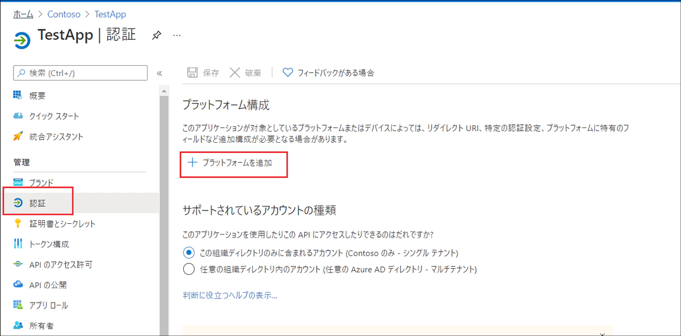Screen dimensions: 681x336
Task: Click the 認証 arrow icon in sidebar
Action: [18, 203]
